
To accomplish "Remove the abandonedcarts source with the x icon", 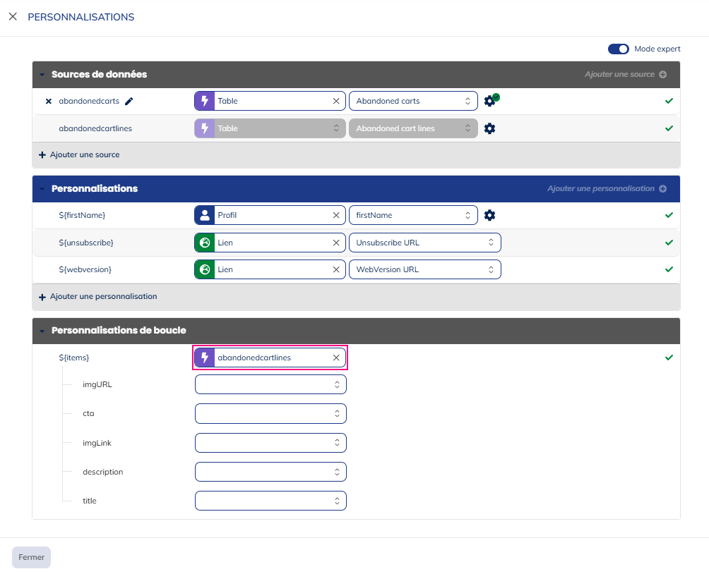I will point(49,102).
